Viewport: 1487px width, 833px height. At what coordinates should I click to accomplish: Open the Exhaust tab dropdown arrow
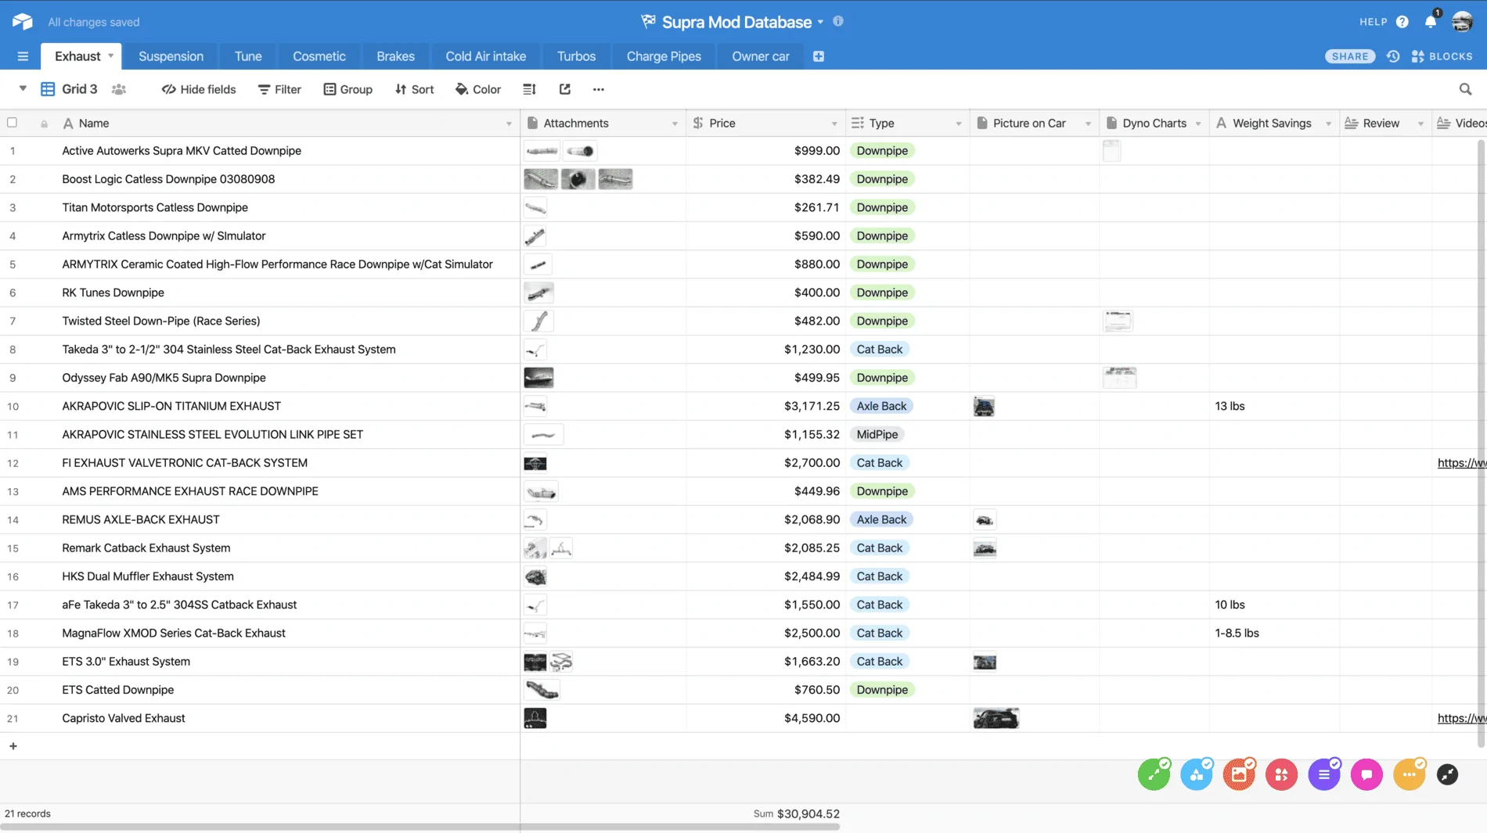coord(110,56)
